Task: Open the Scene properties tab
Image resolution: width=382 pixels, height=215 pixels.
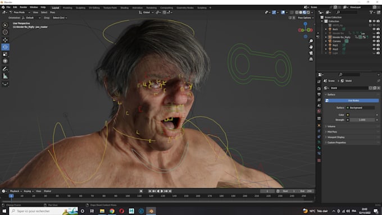Action: click(x=319, y=106)
